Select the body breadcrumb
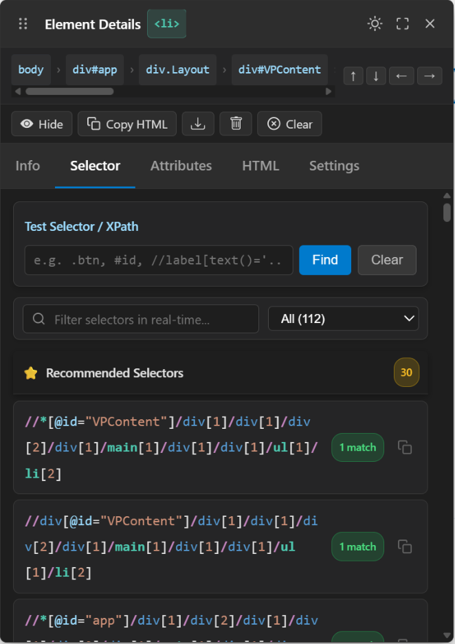The height and width of the screenshot is (644, 455). 31,69
